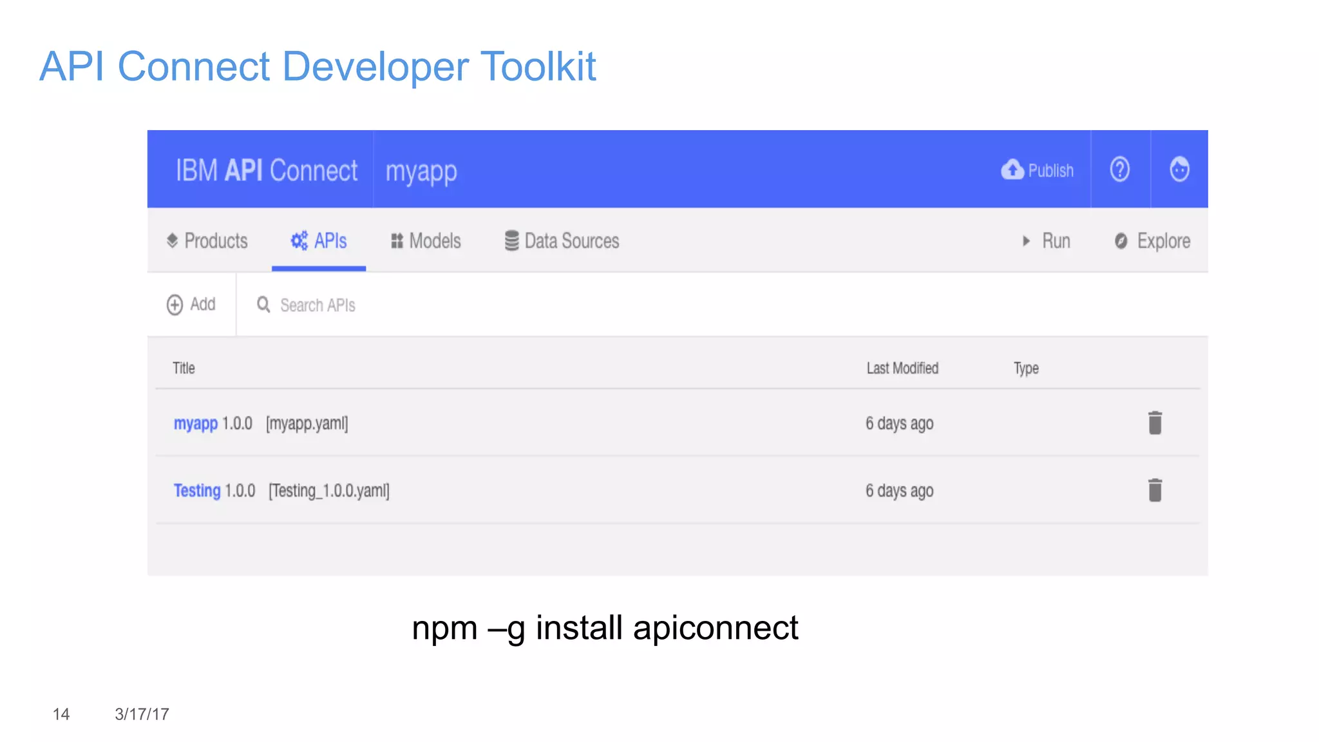Delete Testing API using trash icon

pyautogui.click(x=1155, y=490)
